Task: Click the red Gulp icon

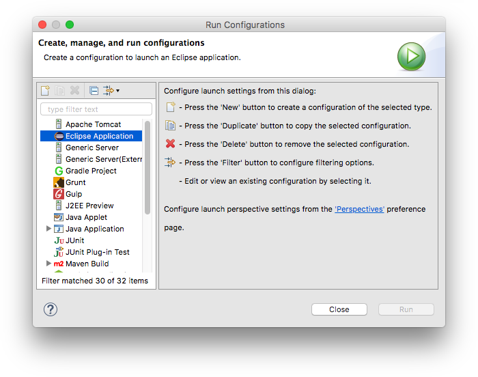Action: 59,194
